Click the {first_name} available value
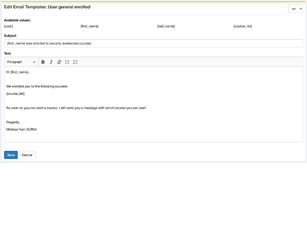Image resolution: width=307 pixels, height=230 pixels. click(89, 26)
